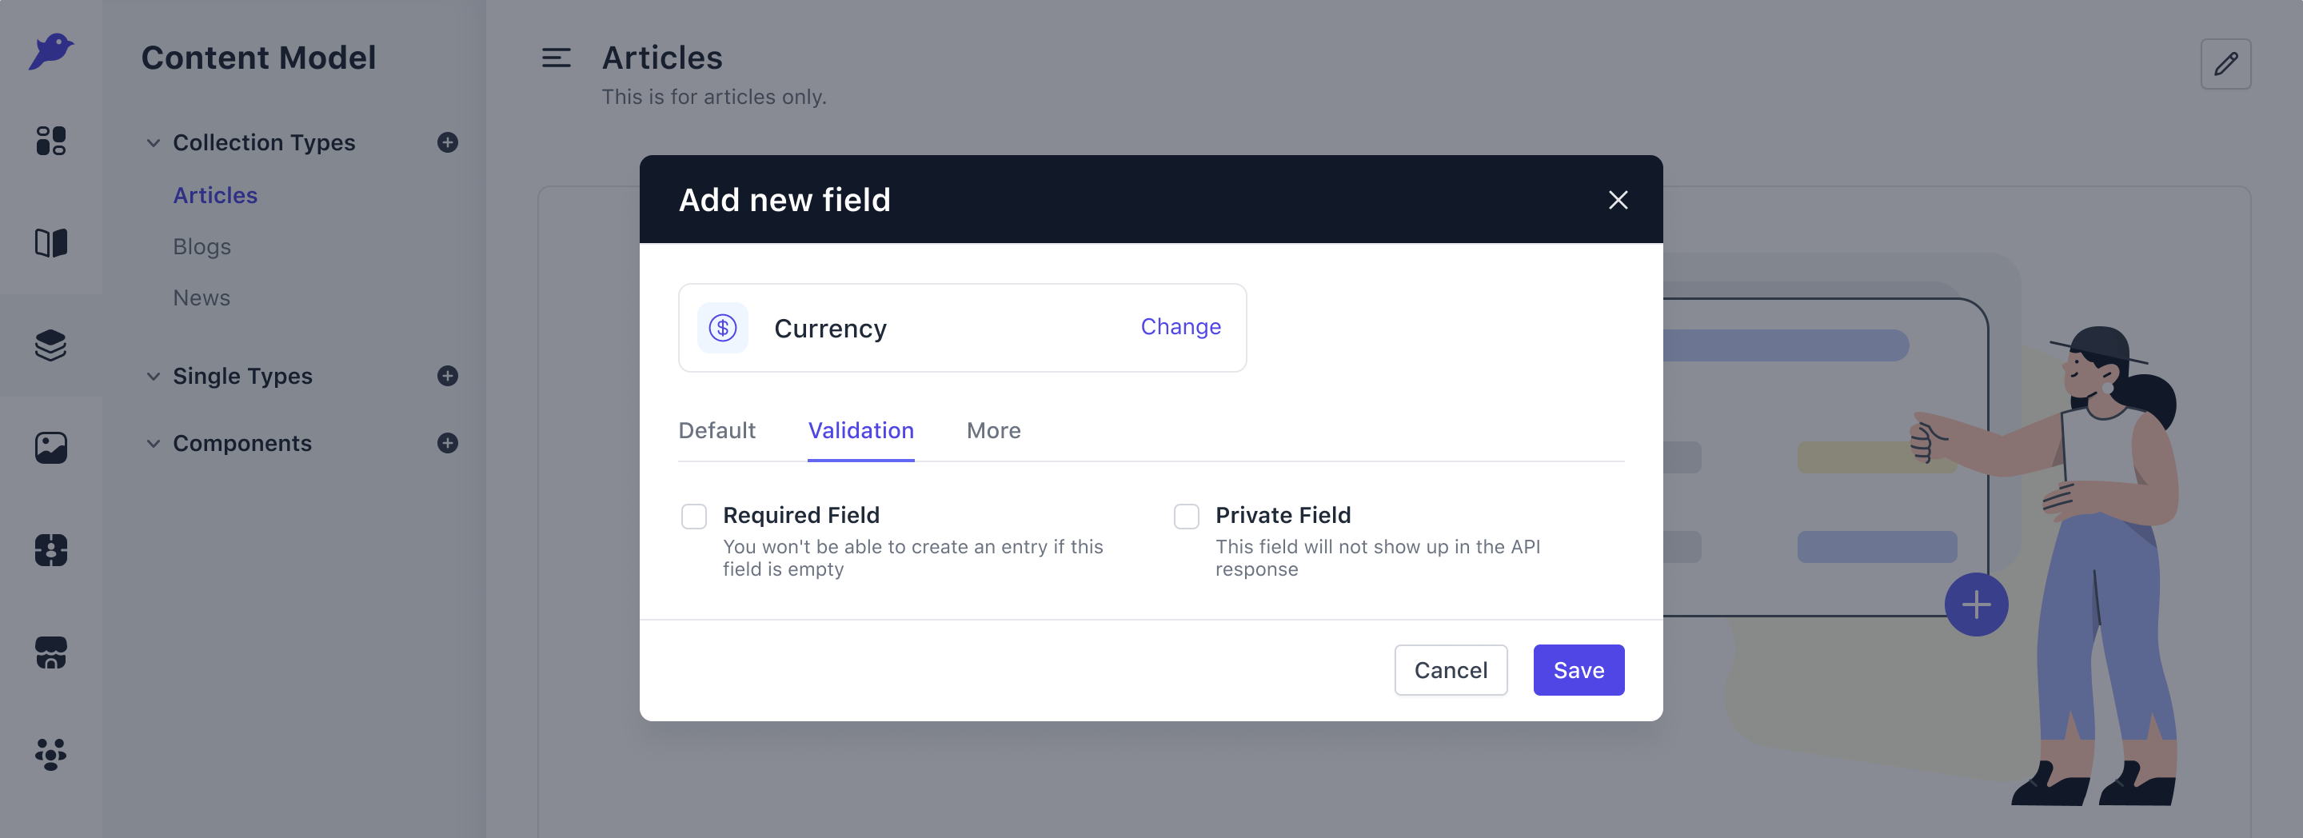Screen dimensions: 2303x838
Task: Expand the Components section
Action: point(154,443)
